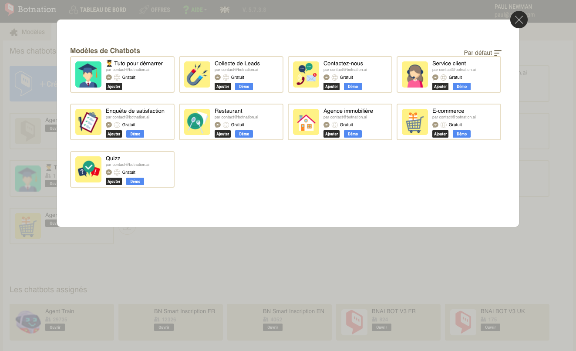Close the Modèles de Chatbots dialog
This screenshot has width=576, height=351.
click(519, 20)
